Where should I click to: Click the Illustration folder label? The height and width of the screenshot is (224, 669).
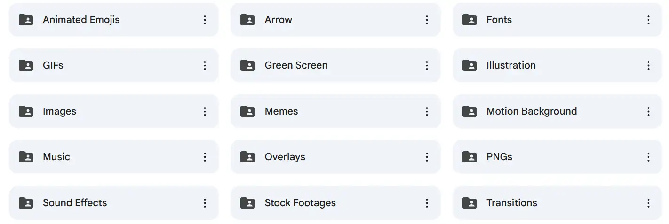pyautogui.click(x=511, y=65)
